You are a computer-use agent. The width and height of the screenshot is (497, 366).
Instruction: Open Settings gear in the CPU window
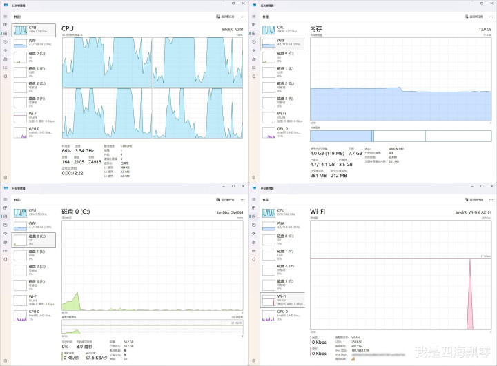pyautogui.click(x=6, y=177)
